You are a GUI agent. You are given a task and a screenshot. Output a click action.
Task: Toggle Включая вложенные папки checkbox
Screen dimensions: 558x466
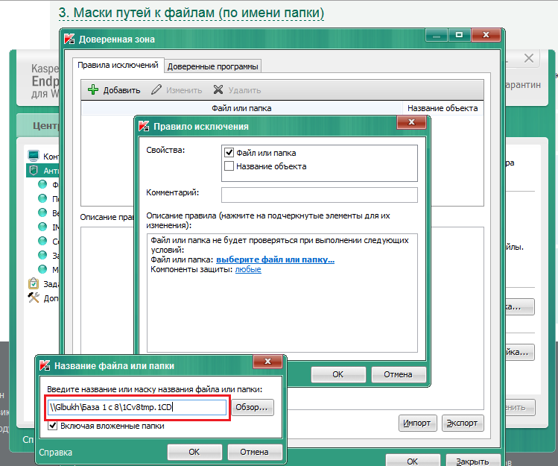pos(53,426)
